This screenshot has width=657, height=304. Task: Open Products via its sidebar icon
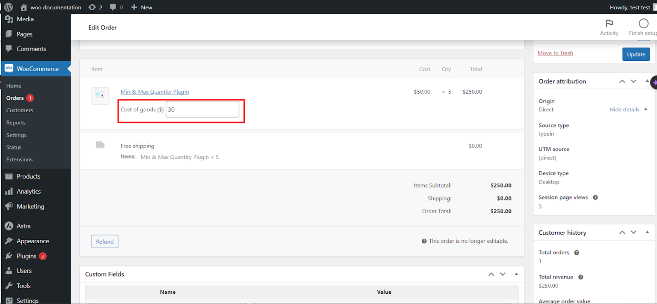click(9, 176)
